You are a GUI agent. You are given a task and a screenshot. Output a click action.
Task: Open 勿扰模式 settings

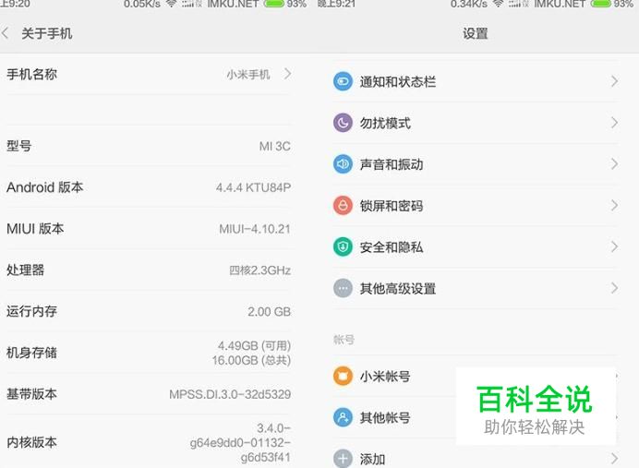(476, 123)
